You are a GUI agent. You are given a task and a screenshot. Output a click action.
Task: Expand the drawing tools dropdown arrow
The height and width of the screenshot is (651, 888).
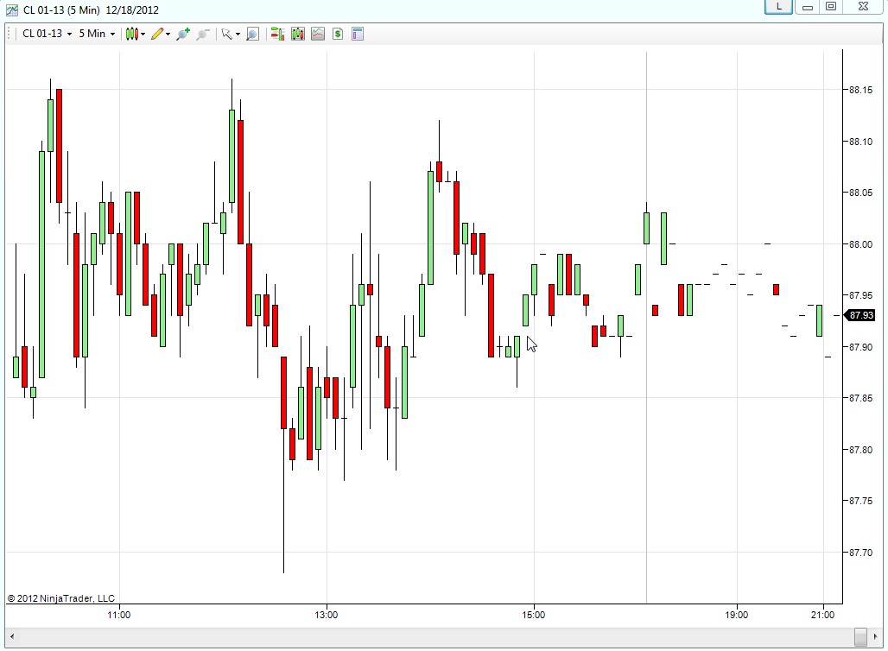(x=168, y=34)
